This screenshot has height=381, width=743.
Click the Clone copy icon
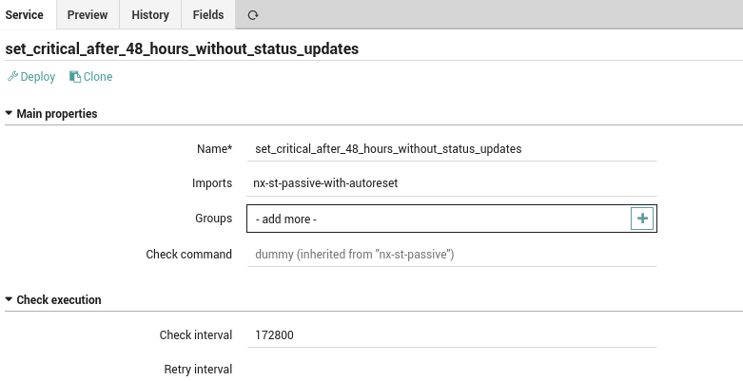coord(75,77)
